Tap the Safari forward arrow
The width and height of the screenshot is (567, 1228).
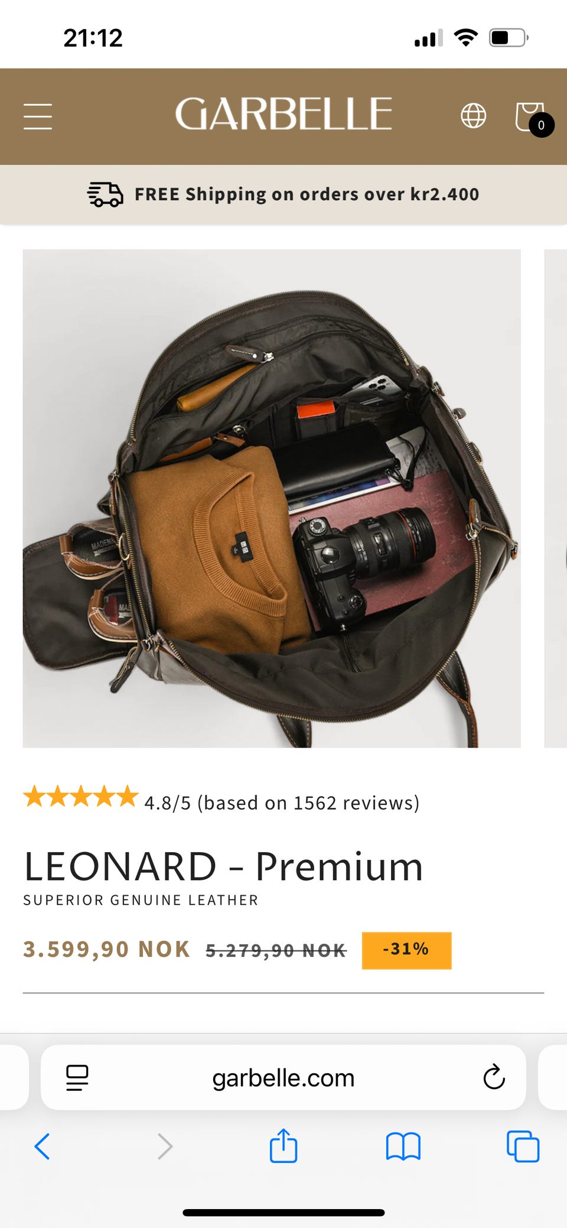[x=165, y=1146]
